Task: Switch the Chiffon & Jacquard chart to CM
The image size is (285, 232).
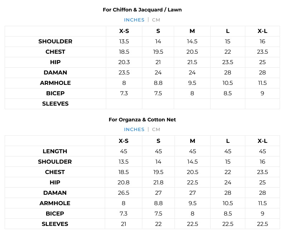Action: pyautogui.click(x=156, y=20)
